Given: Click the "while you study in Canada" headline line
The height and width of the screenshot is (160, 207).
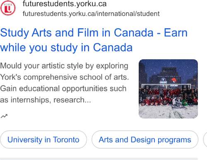Looking at the screenshot, I should 66,48.
